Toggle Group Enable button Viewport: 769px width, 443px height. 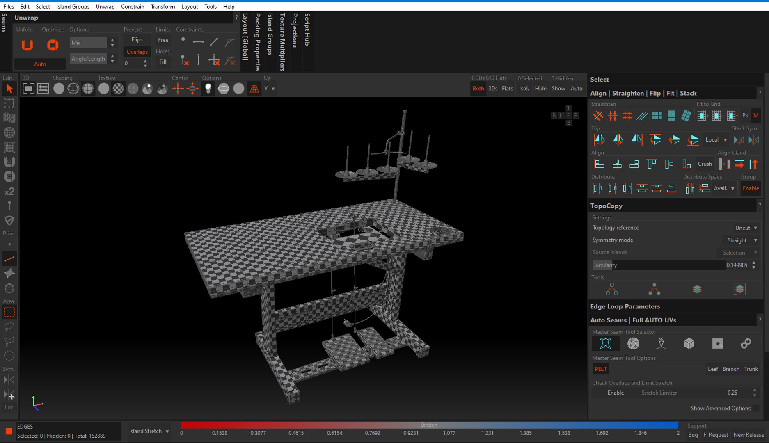click(751, 188)
